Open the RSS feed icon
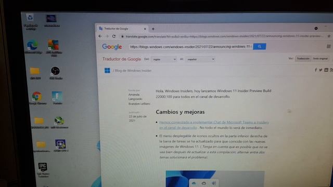 point(331,70)
